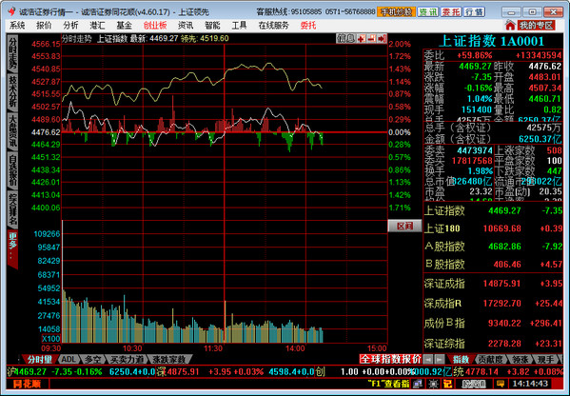This screenshot has height=396, width=570.
Task: Click the 信息 button above the chart
Action: coord(345,38)
